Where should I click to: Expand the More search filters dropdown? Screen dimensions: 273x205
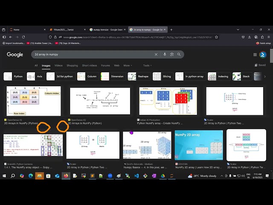127,65
